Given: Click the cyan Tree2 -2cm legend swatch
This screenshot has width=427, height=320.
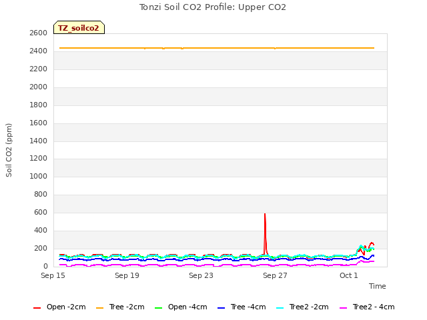Looking at the screenshot, I should (x=280, y=308).
